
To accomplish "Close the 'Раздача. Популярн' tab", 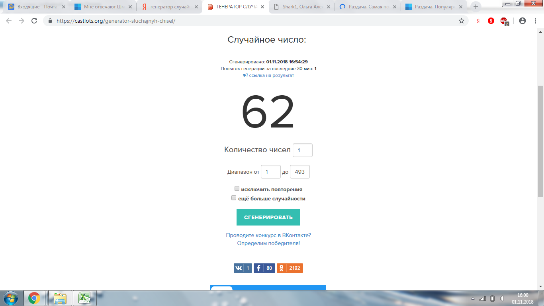I will click(461, 7).
